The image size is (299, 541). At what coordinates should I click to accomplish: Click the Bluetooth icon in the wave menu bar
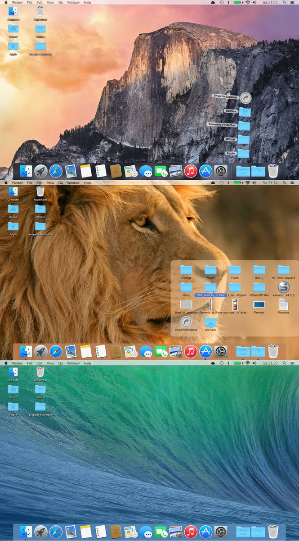pyautogui.click(x=228, y=363)
